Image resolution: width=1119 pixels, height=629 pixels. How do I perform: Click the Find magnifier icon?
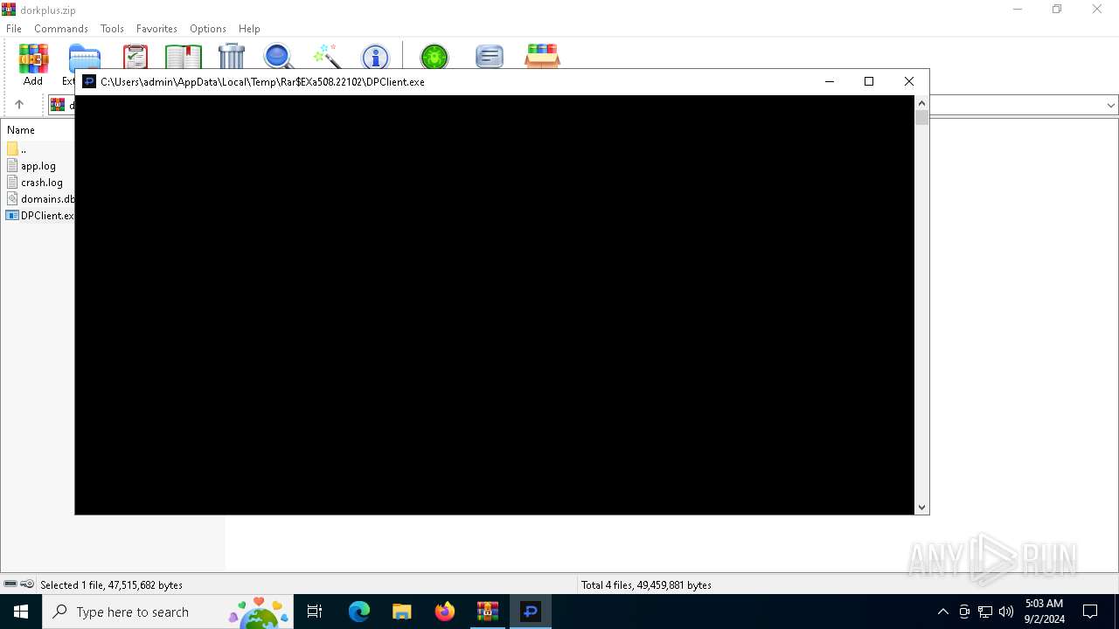pos(279,57)
